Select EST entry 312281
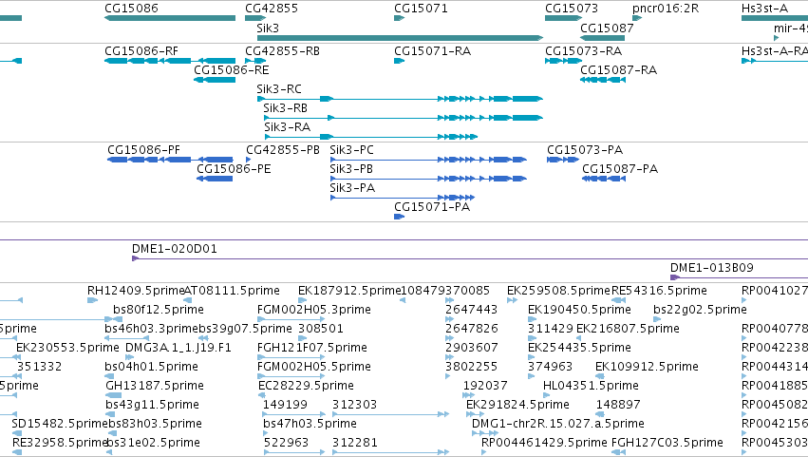808x457 pixels. [x=354, y=444]
